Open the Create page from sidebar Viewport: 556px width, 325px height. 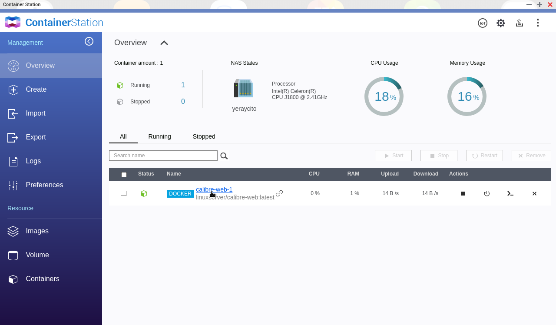click(x=36, y=90)
